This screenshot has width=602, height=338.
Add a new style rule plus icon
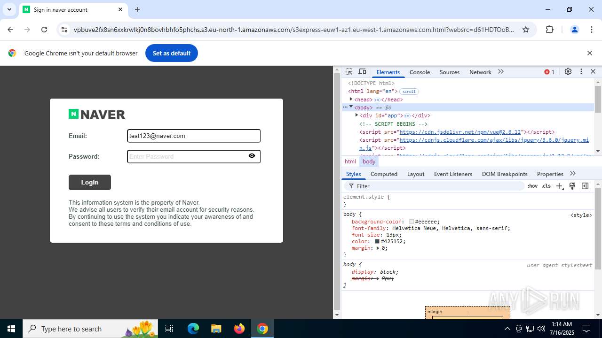(559, 186)
